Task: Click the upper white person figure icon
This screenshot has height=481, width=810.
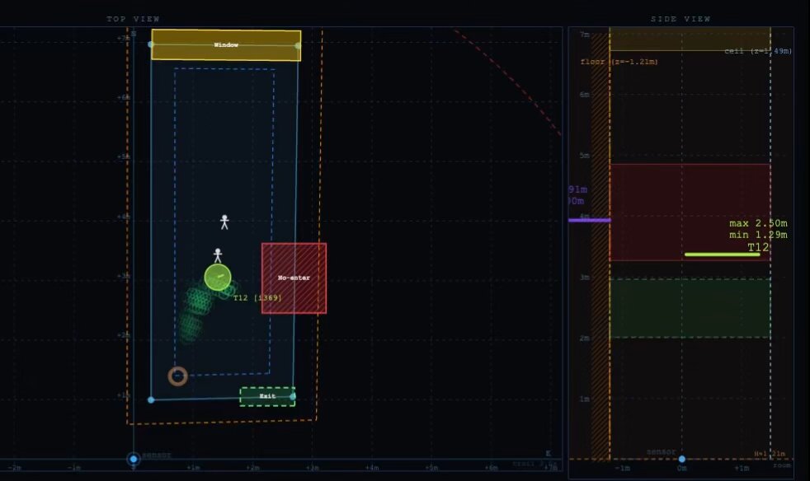Action: tap(224, 222)
